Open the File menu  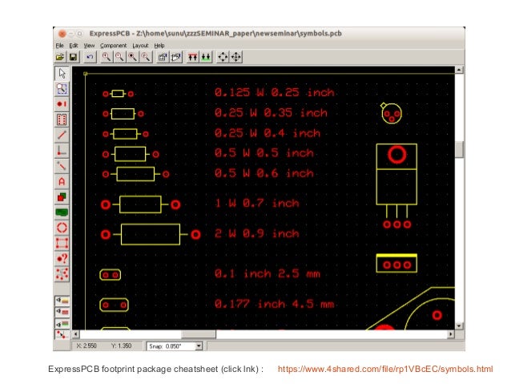tap(59, 46)
